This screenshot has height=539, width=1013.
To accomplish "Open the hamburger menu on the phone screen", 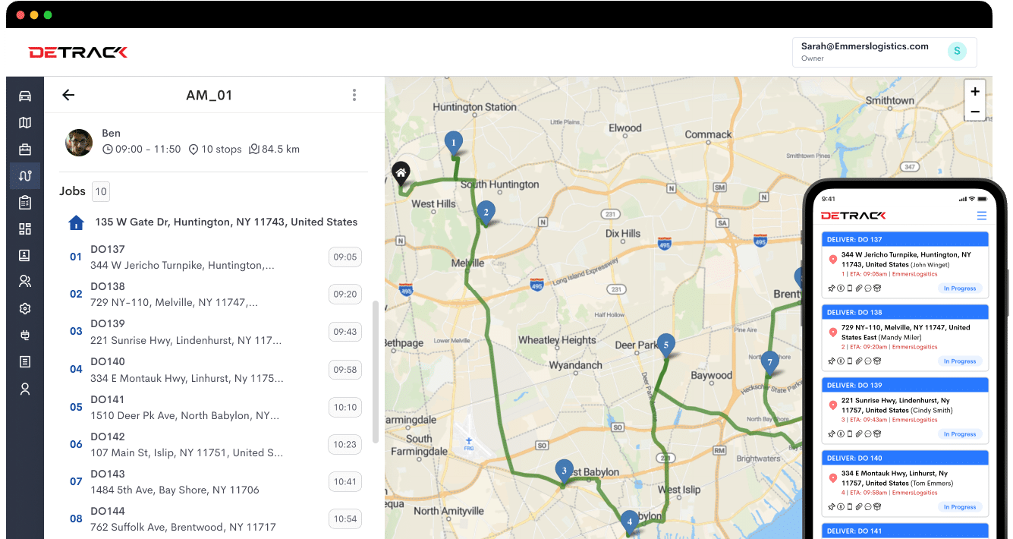I will click(983, 216).
